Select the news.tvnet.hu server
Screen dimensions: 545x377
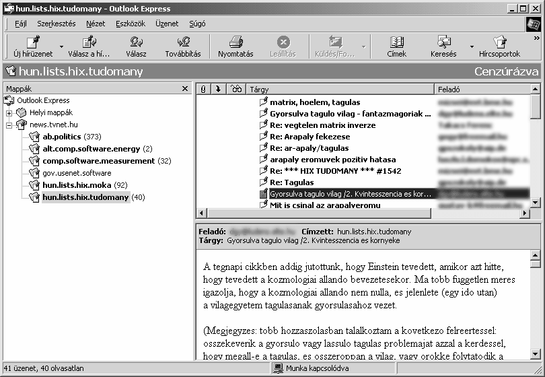tap(54, 125)
